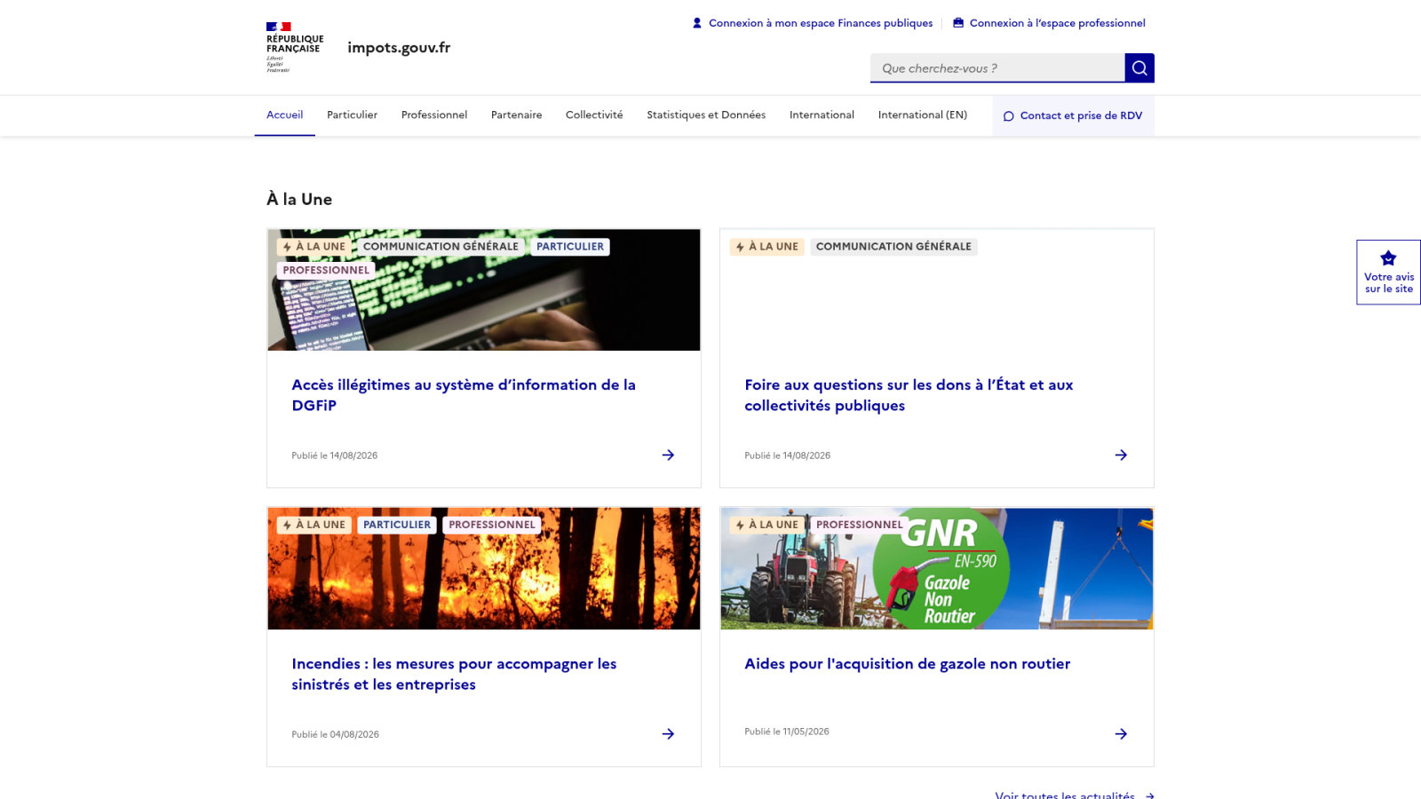Click PARTICULIER tag on Incendies card
The width and height of the screenshot is (1421, 799).
397,525
